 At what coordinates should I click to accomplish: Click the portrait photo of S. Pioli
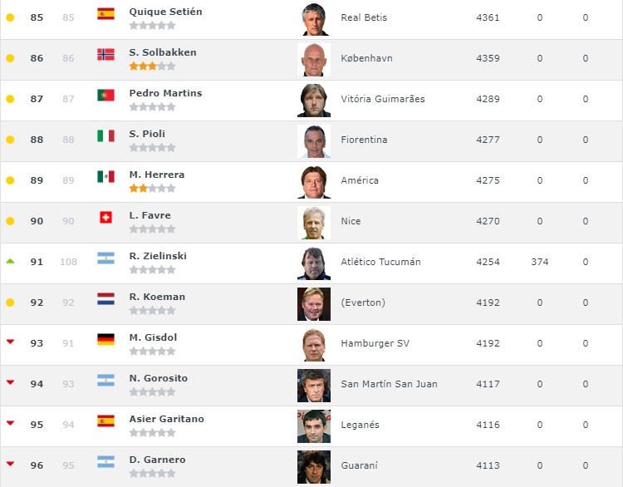tap(314, 141)
